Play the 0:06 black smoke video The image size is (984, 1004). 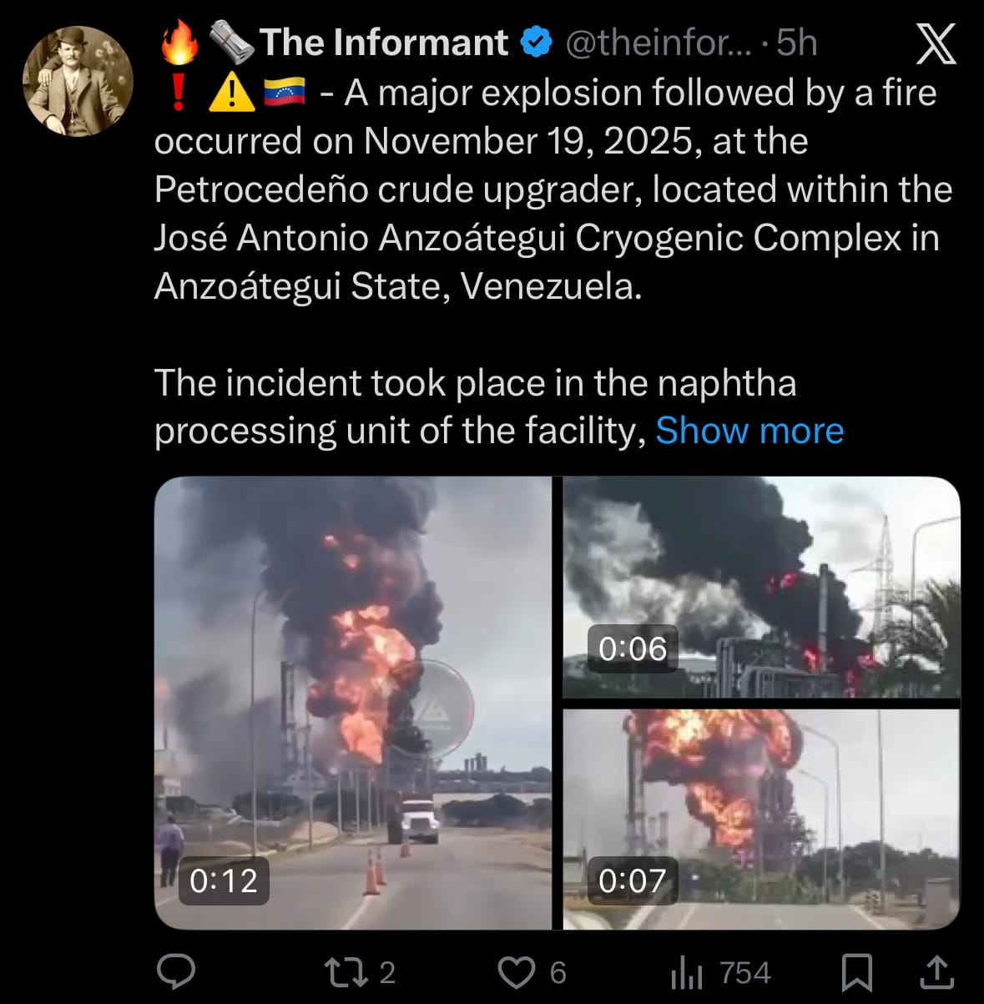[761, 588]
